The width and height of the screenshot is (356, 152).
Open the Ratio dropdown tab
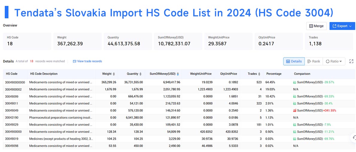(334, 61)
